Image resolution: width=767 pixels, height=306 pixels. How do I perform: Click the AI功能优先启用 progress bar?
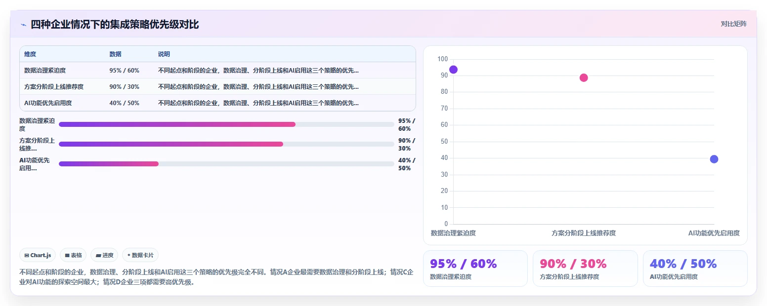[x=226, y=164]
